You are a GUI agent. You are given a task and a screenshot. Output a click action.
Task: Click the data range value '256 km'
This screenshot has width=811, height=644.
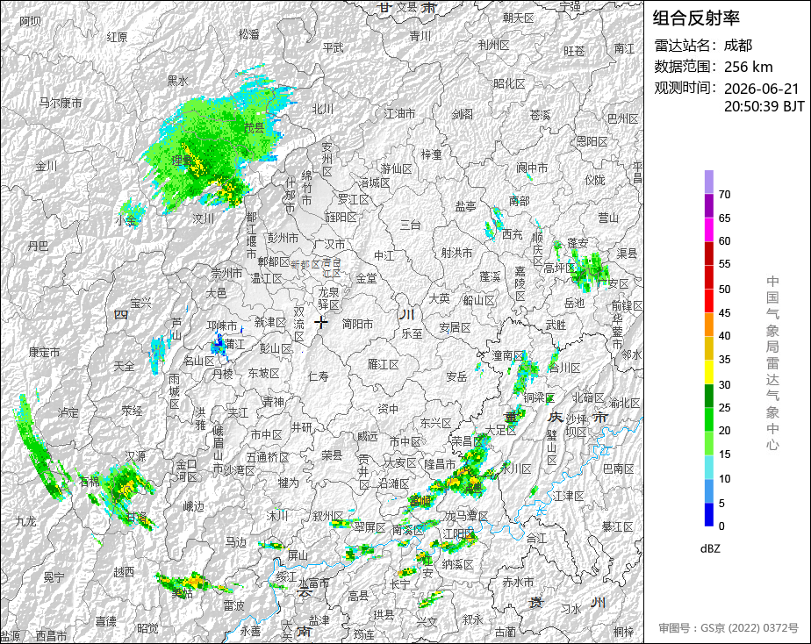click(749, 67)
